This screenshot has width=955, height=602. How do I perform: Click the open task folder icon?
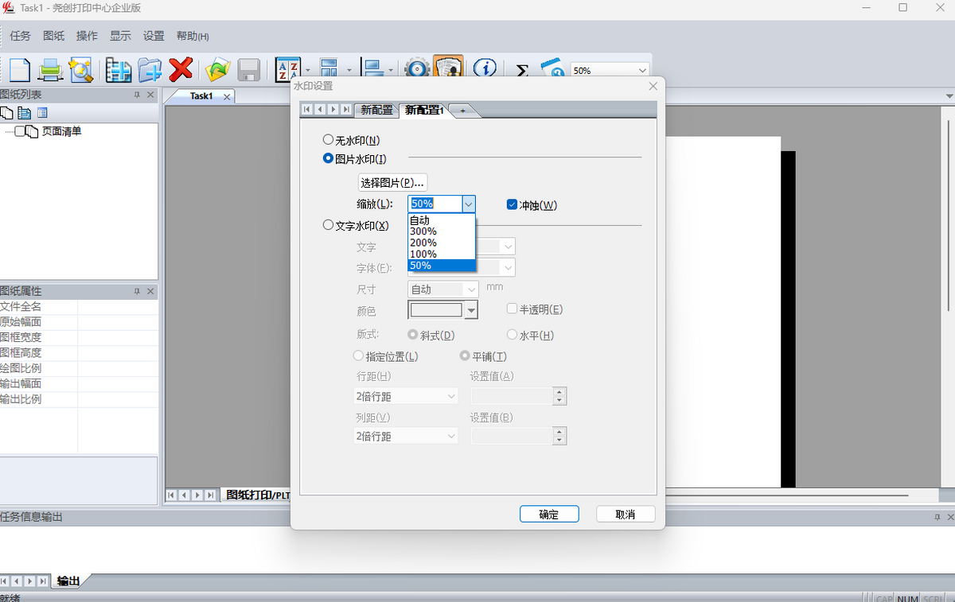coord(216,69)
